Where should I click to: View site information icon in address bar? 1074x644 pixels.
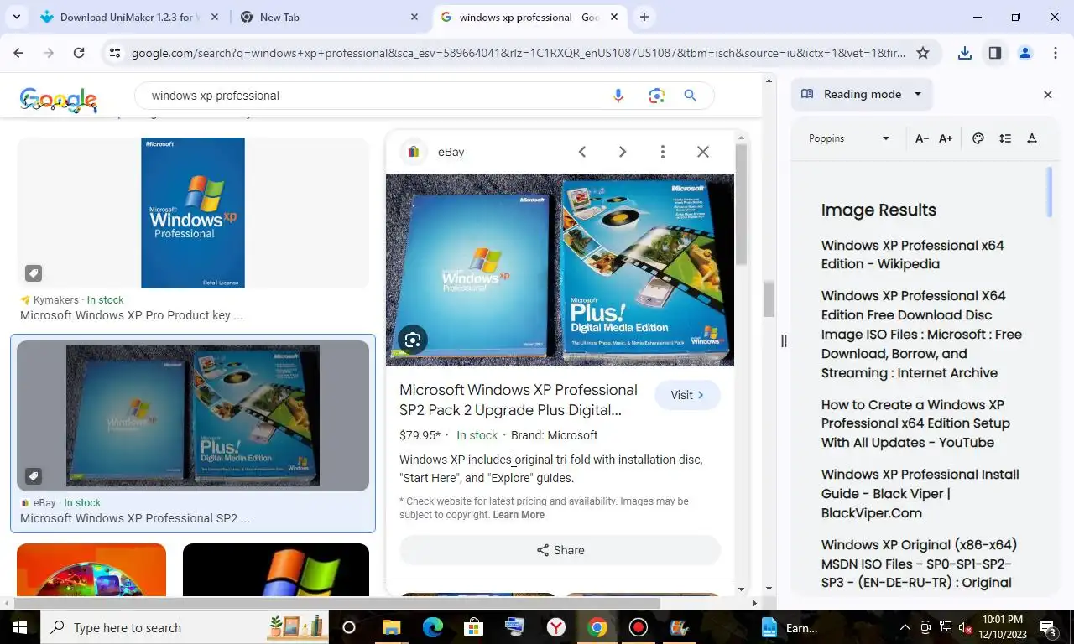[x=115, y=53]
